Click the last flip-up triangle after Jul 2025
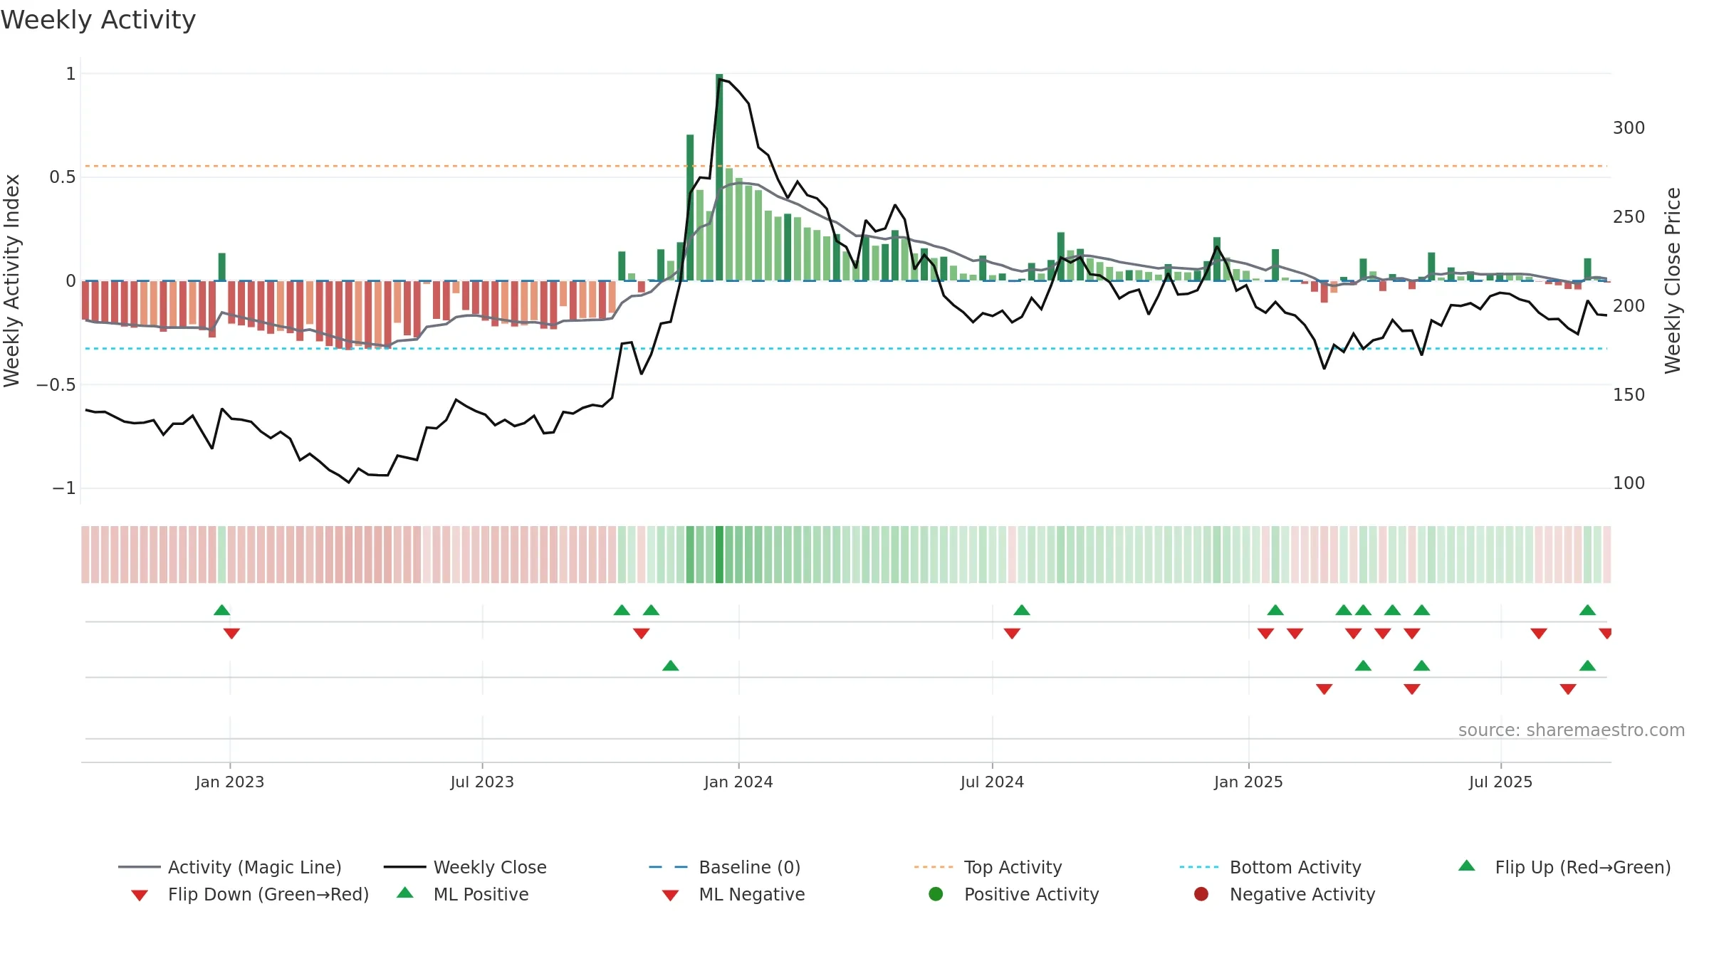The image size is (1709, 961). pyautogui.click(x=1587, y=610)
